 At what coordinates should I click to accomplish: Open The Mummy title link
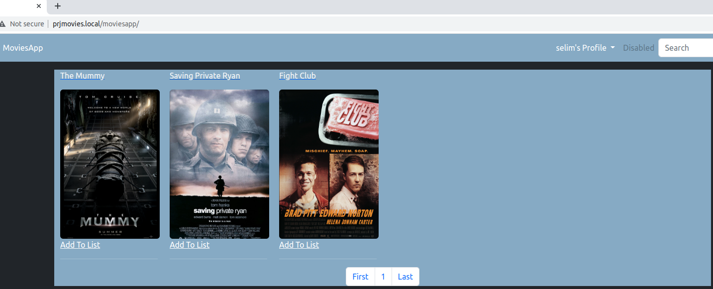(x=83, y=76)
